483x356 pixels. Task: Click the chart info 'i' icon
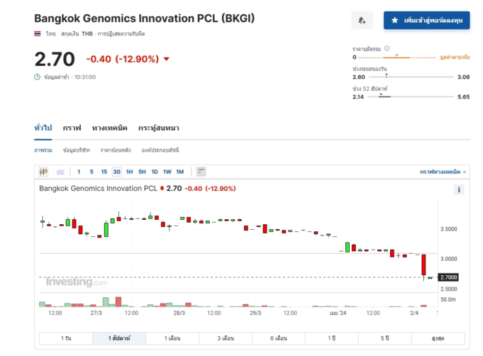coord(459,189)
